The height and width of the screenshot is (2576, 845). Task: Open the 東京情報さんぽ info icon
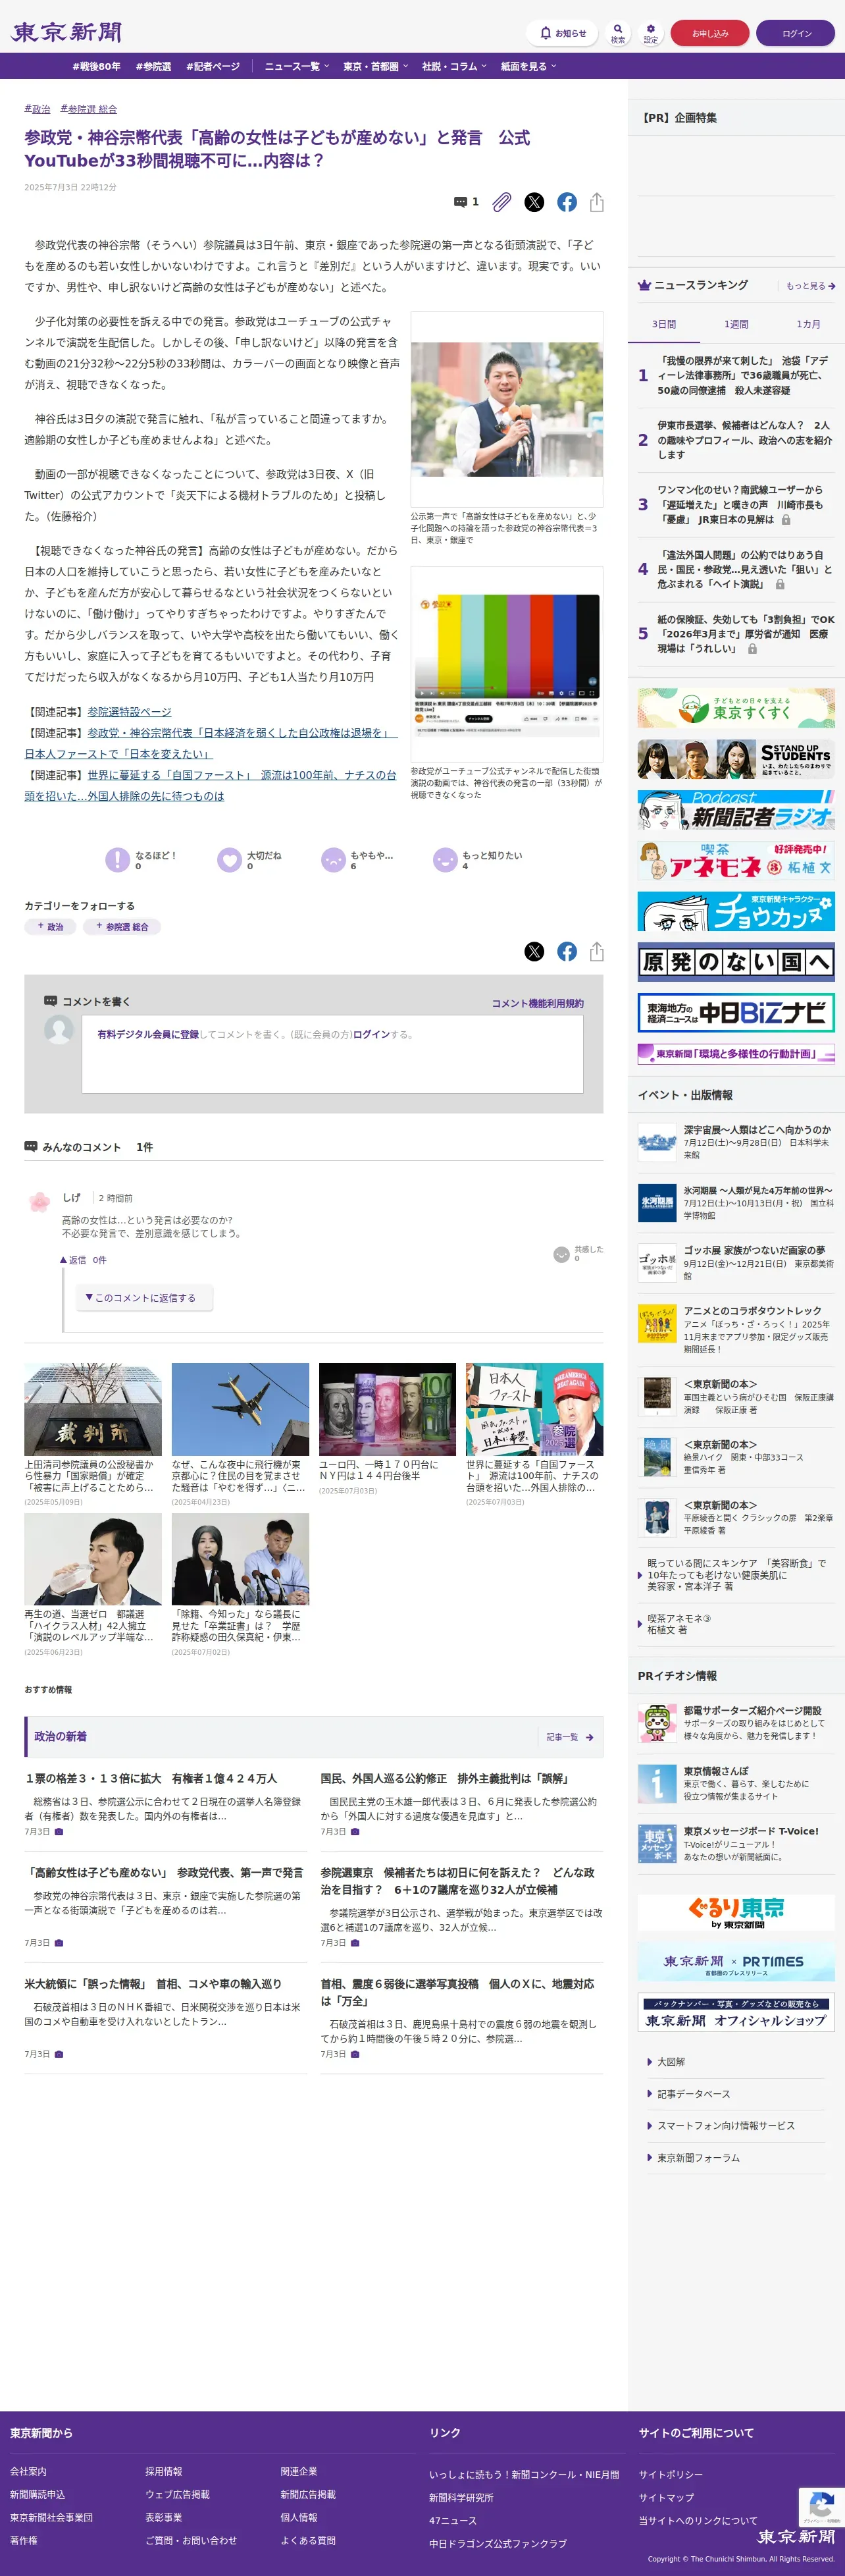(x=657, y=1783)
